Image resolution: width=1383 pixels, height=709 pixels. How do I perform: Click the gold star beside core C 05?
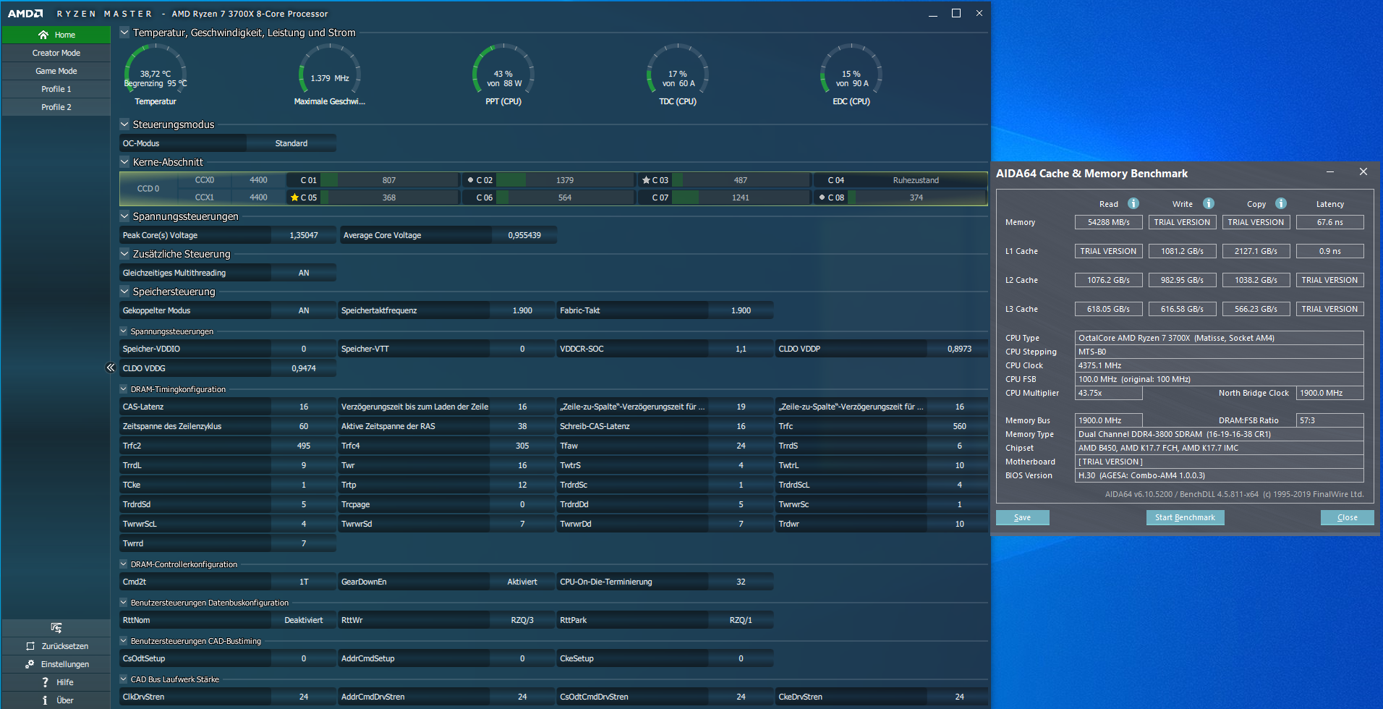[294, 198]
